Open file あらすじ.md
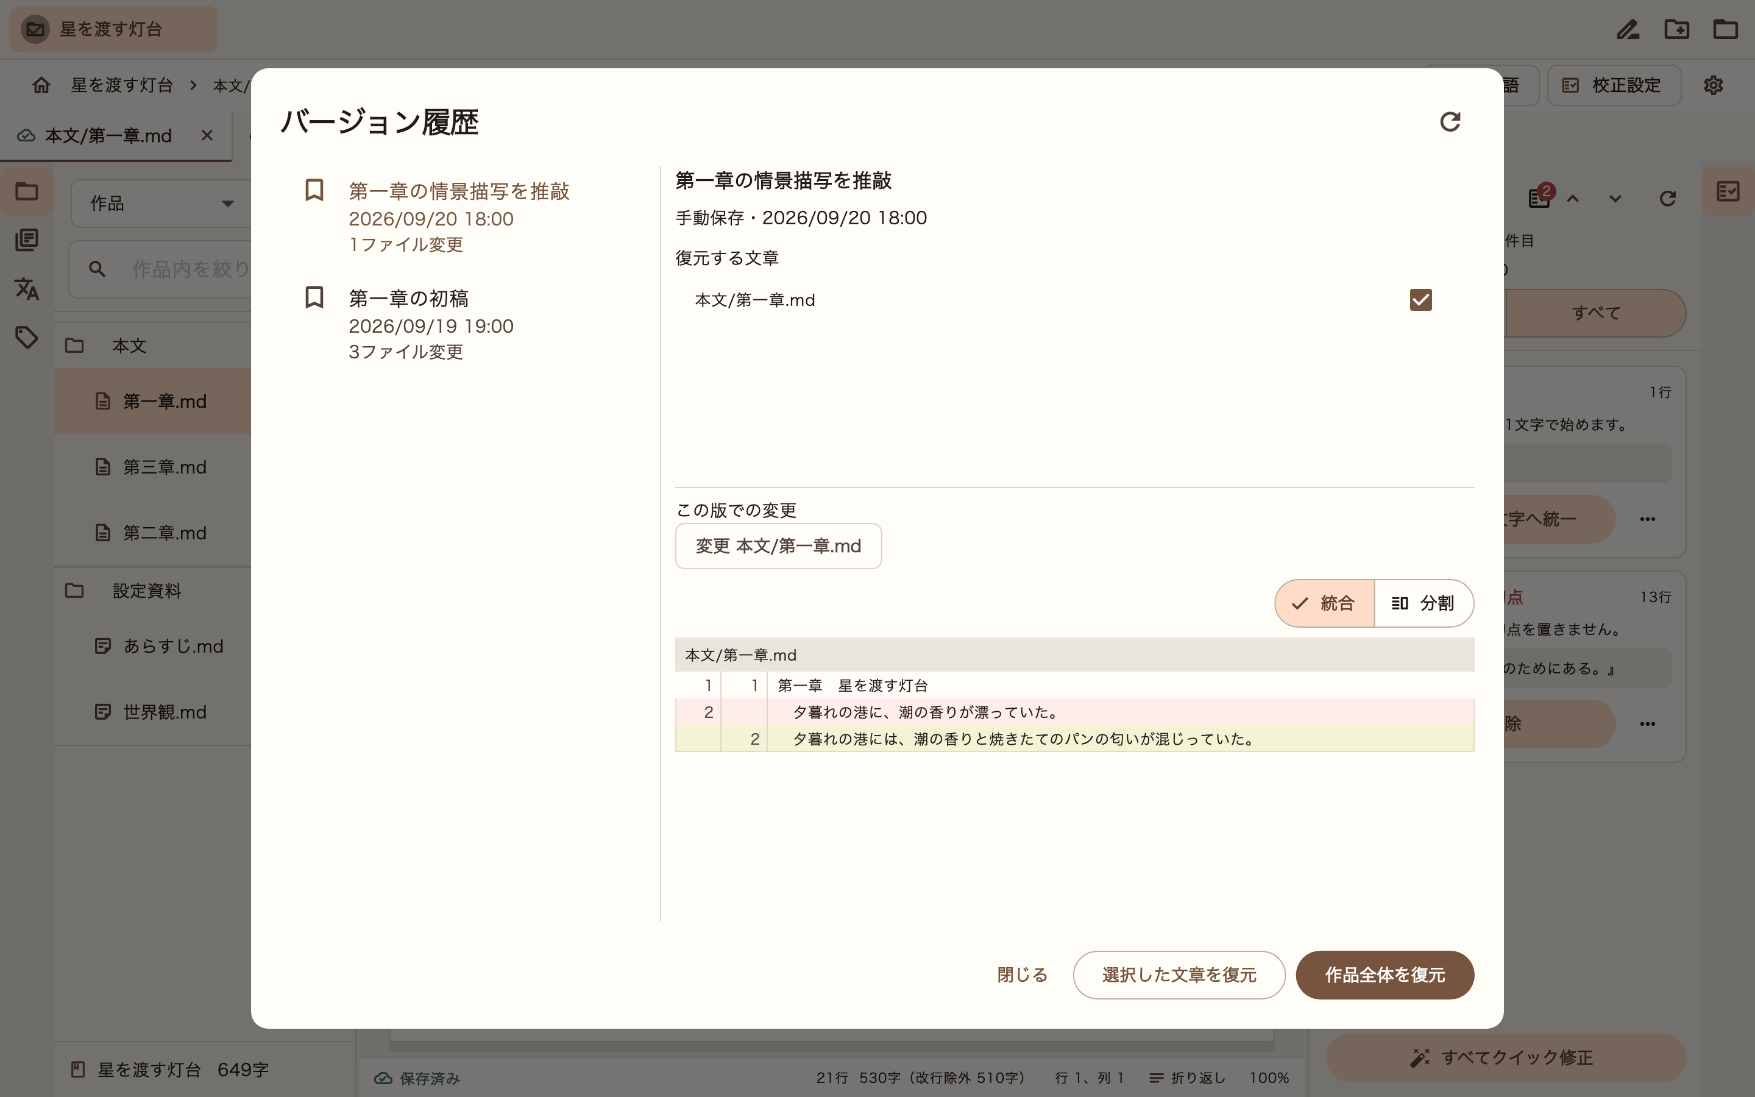 (152, 646)
